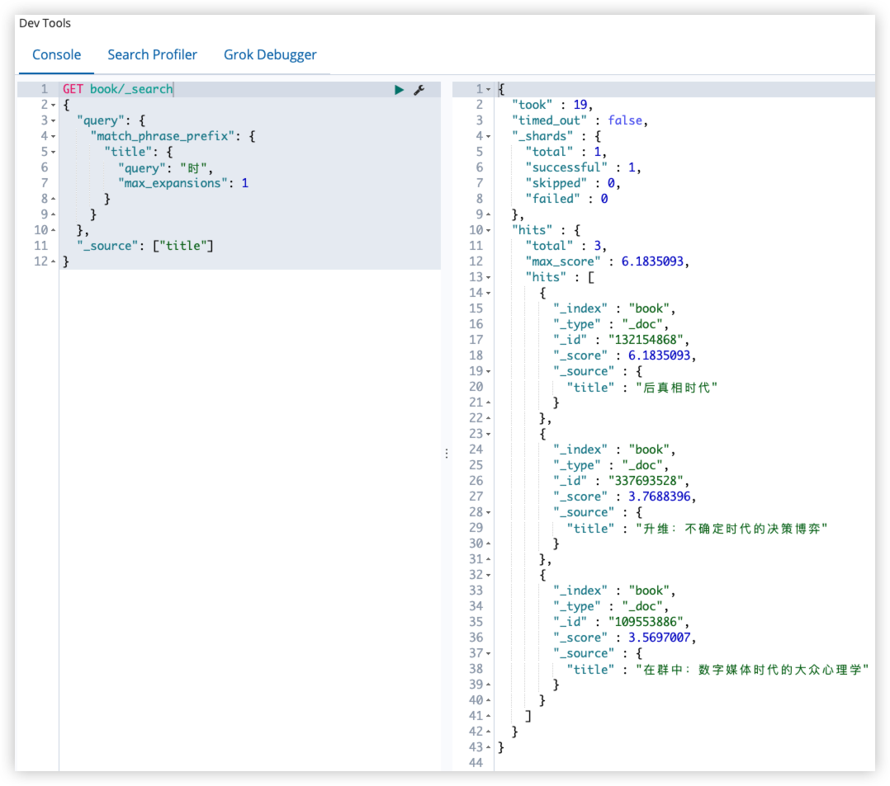Place cursor in GET book/_search line
890x786 pixels.
pyautogui.click(x=117, y=89)
